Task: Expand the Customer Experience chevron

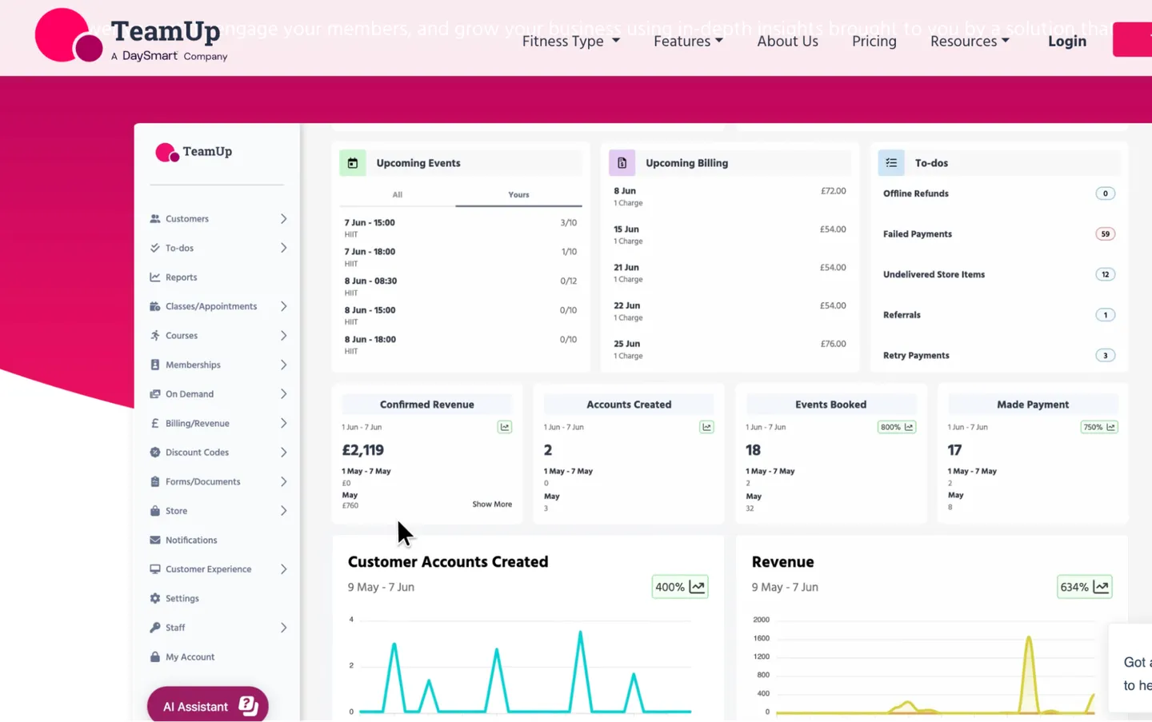Action: (283, 569)
